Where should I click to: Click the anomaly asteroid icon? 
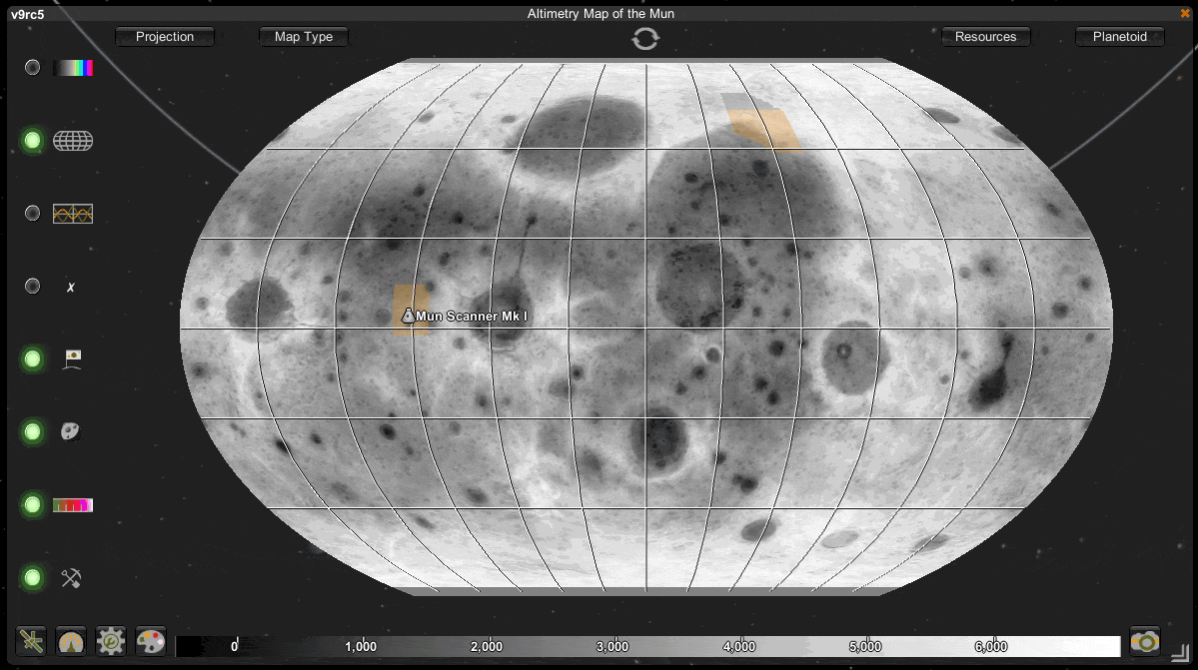[x=70, y=432]
